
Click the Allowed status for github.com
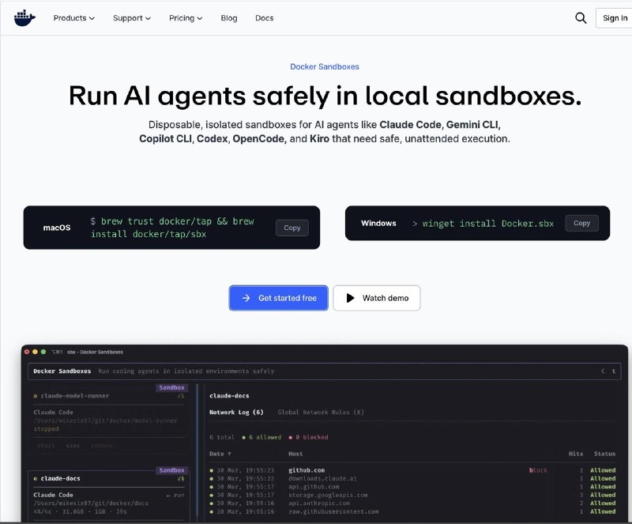603,470
